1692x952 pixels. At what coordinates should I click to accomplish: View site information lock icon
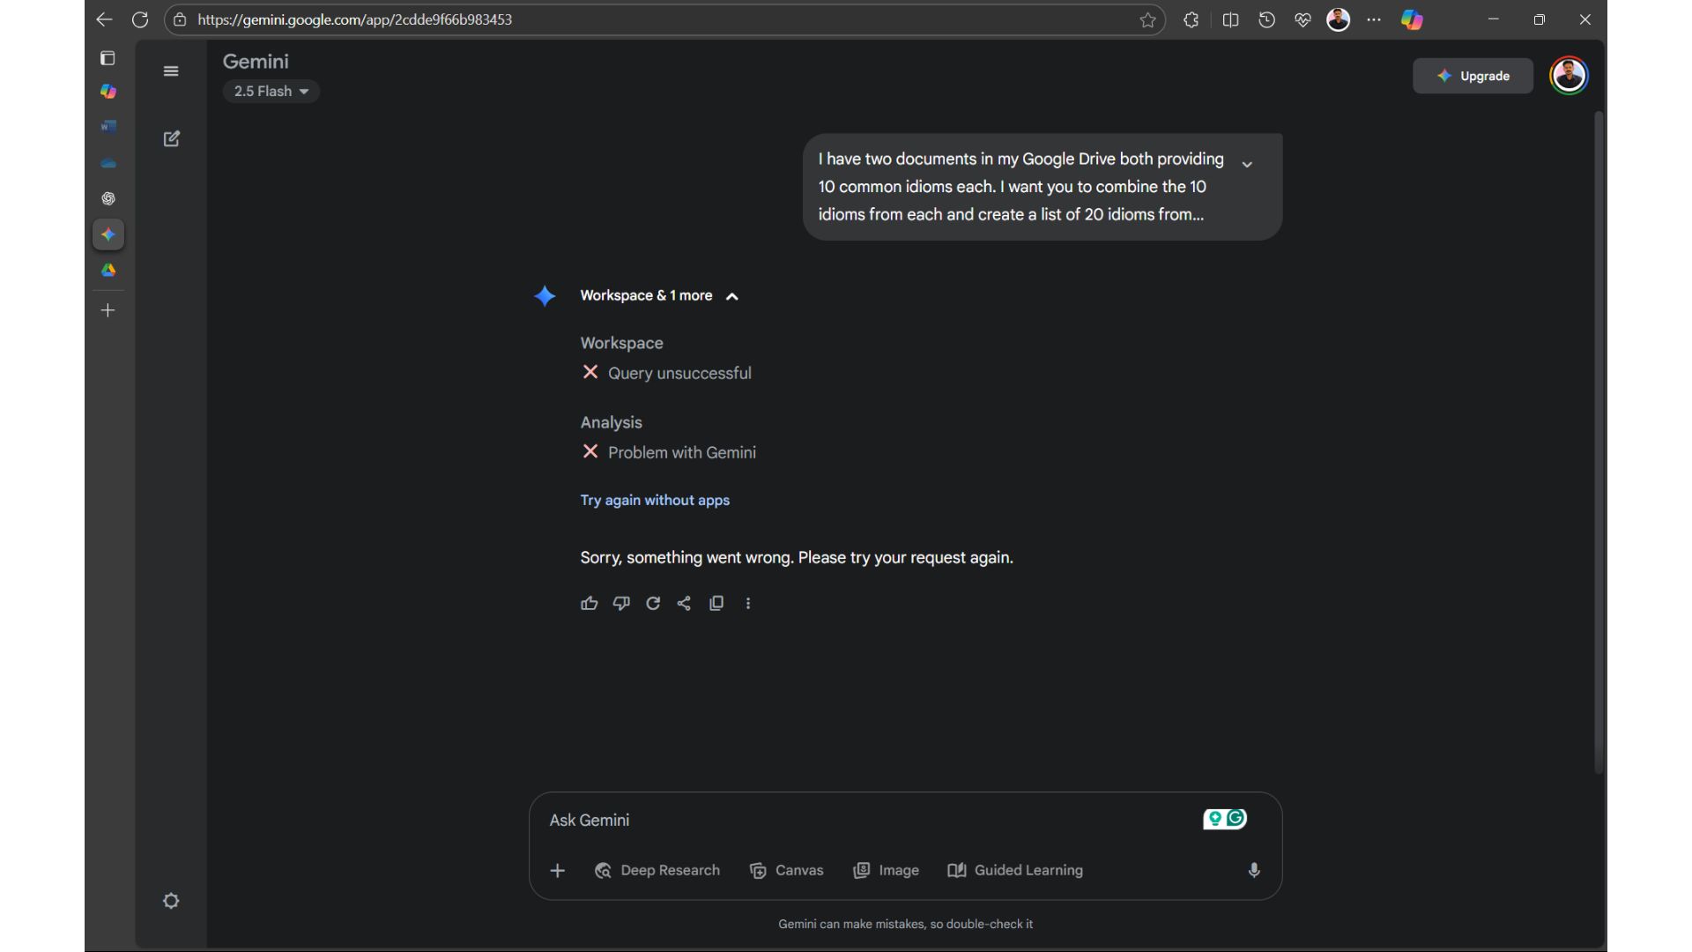click(180, 19)
